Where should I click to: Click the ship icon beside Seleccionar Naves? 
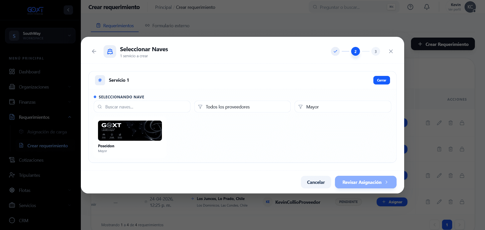tap(110, 51)
